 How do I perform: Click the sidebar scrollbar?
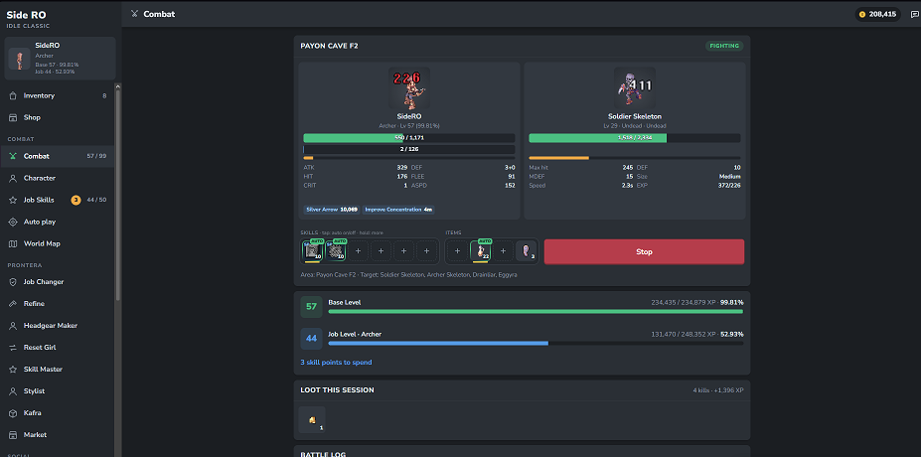pyautogui.click(x=117, y=194)
